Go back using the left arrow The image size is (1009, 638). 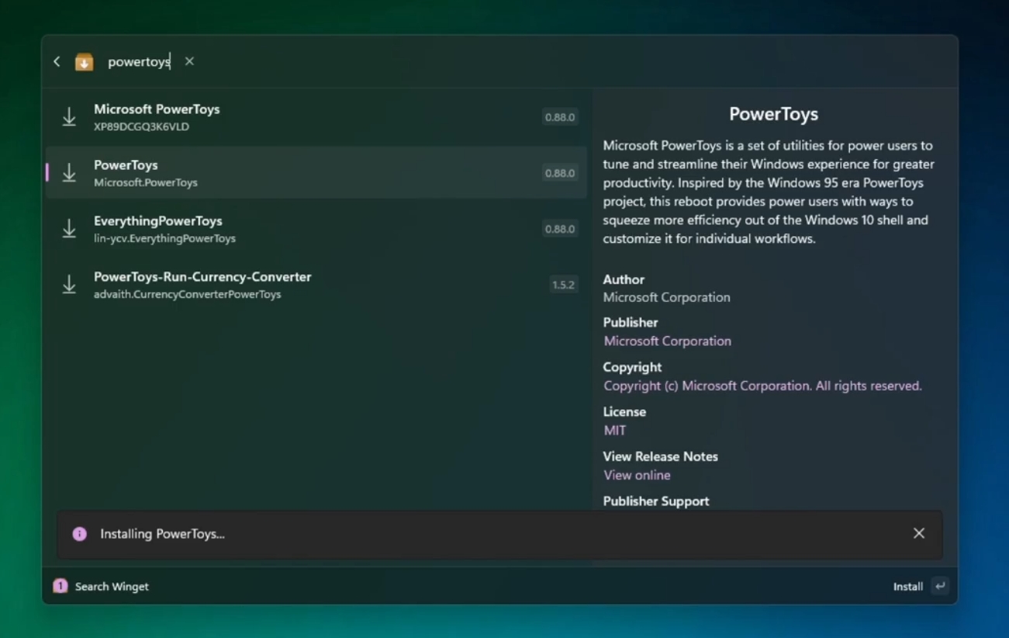pyautogui.click(x=57, y=61)
